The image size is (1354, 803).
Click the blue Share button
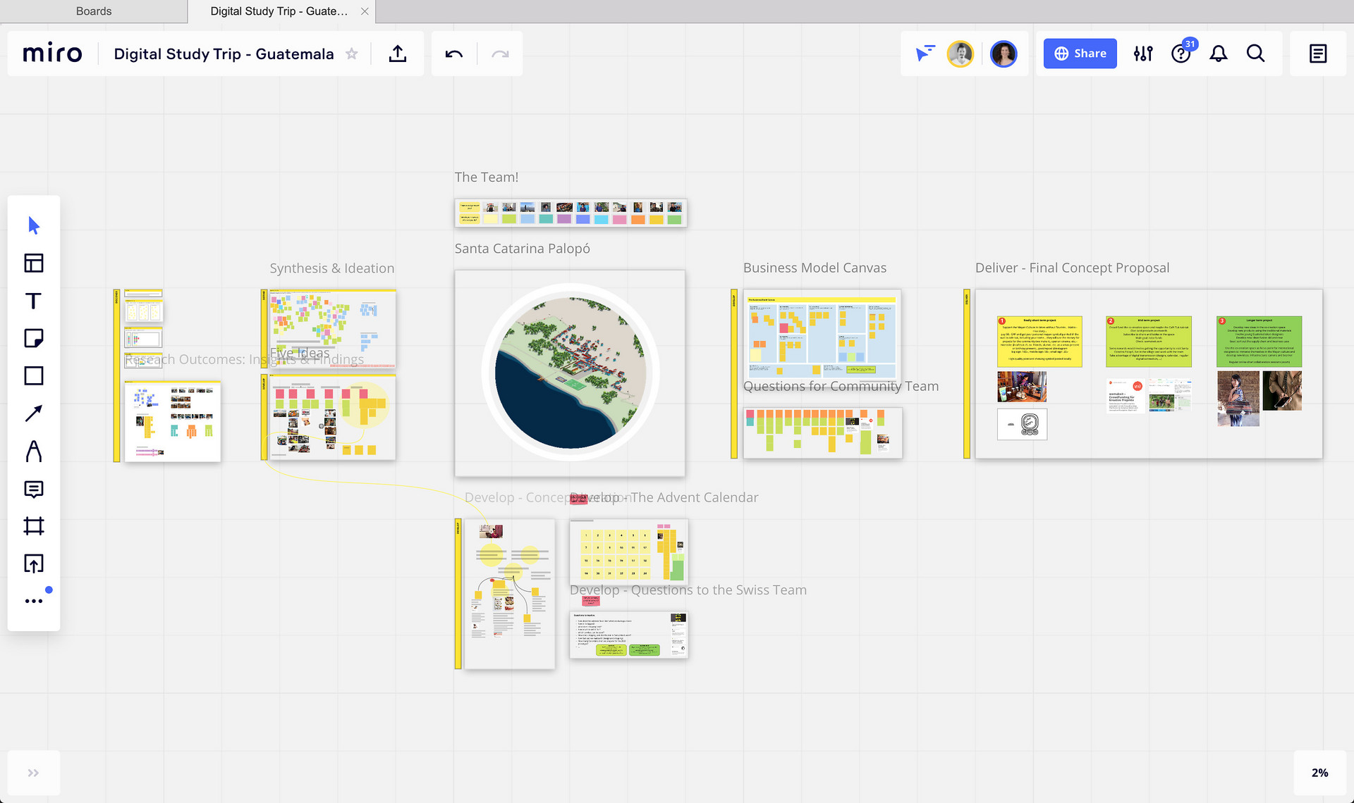(1080, 54)
